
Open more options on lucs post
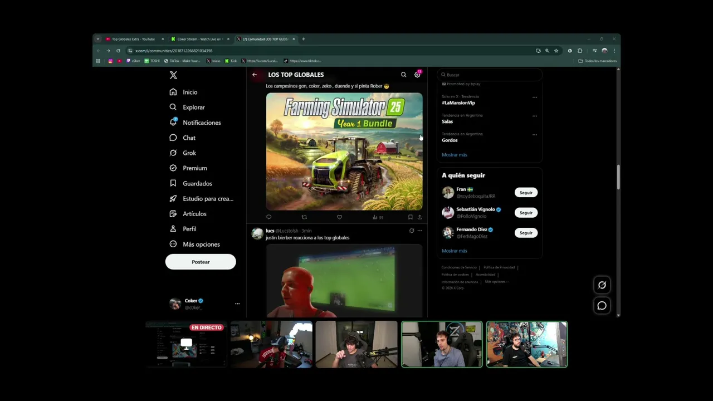tap(420, 231)
